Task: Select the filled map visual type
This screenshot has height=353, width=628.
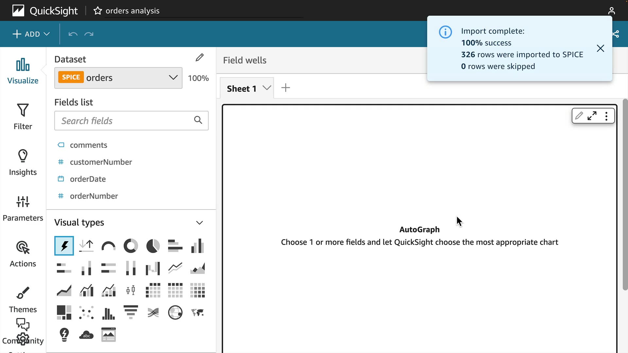Action: pyautogui.click(x=198, y=313)
